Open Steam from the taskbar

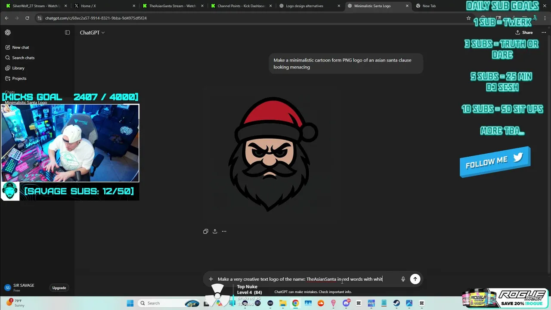[396, 303]
